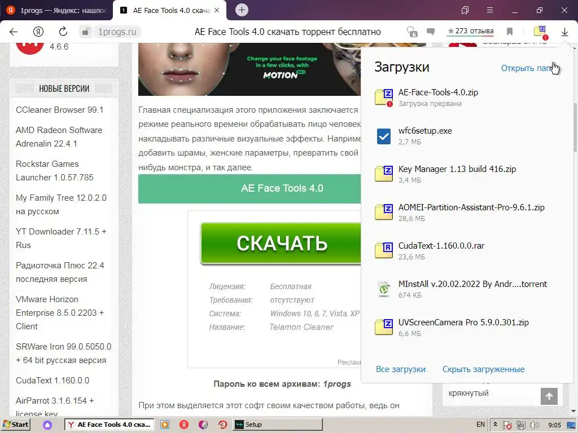Viewport: 578px width, 433px height.
Task: Open CCleaner Browser 99.1 sidebar link
Action: click(x=60, y=110)
